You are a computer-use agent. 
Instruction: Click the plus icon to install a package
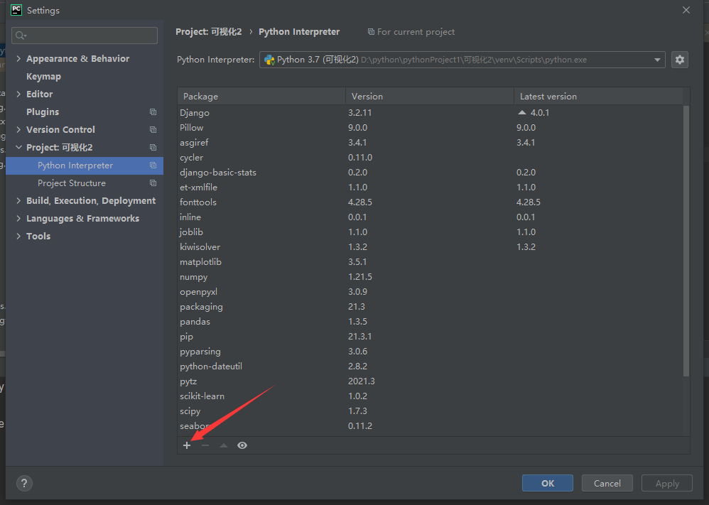click(187, 445)
